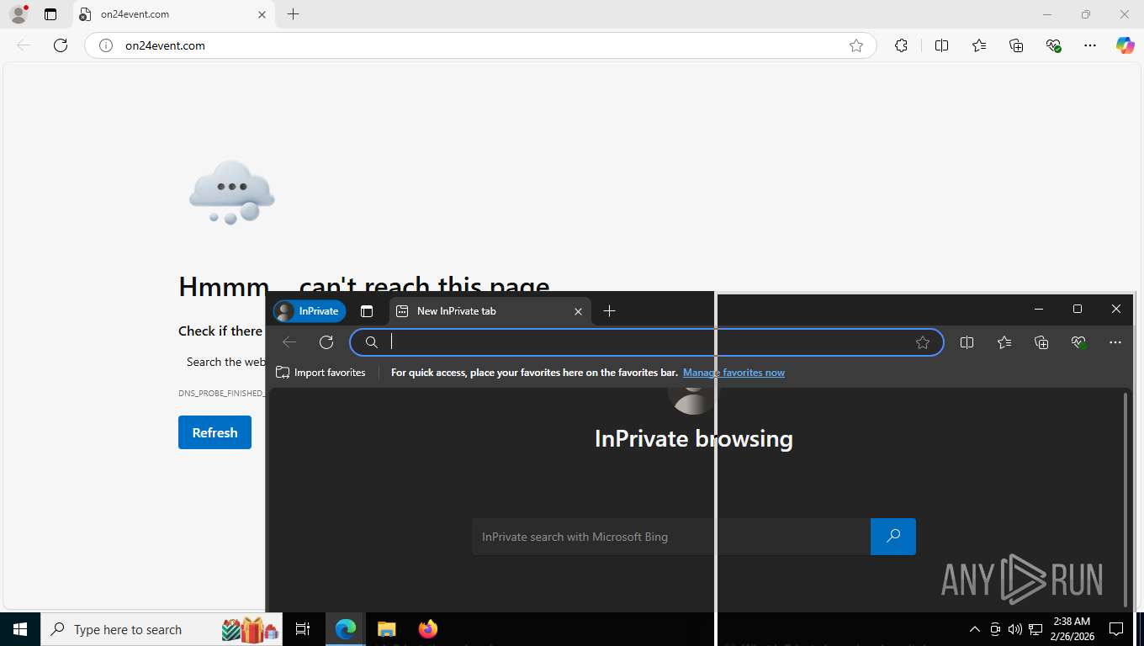Click the blue search button beside the Bing box

pos(893,537)
